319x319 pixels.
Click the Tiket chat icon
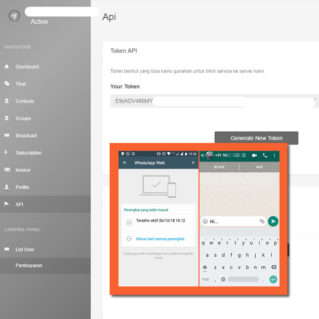7,84
